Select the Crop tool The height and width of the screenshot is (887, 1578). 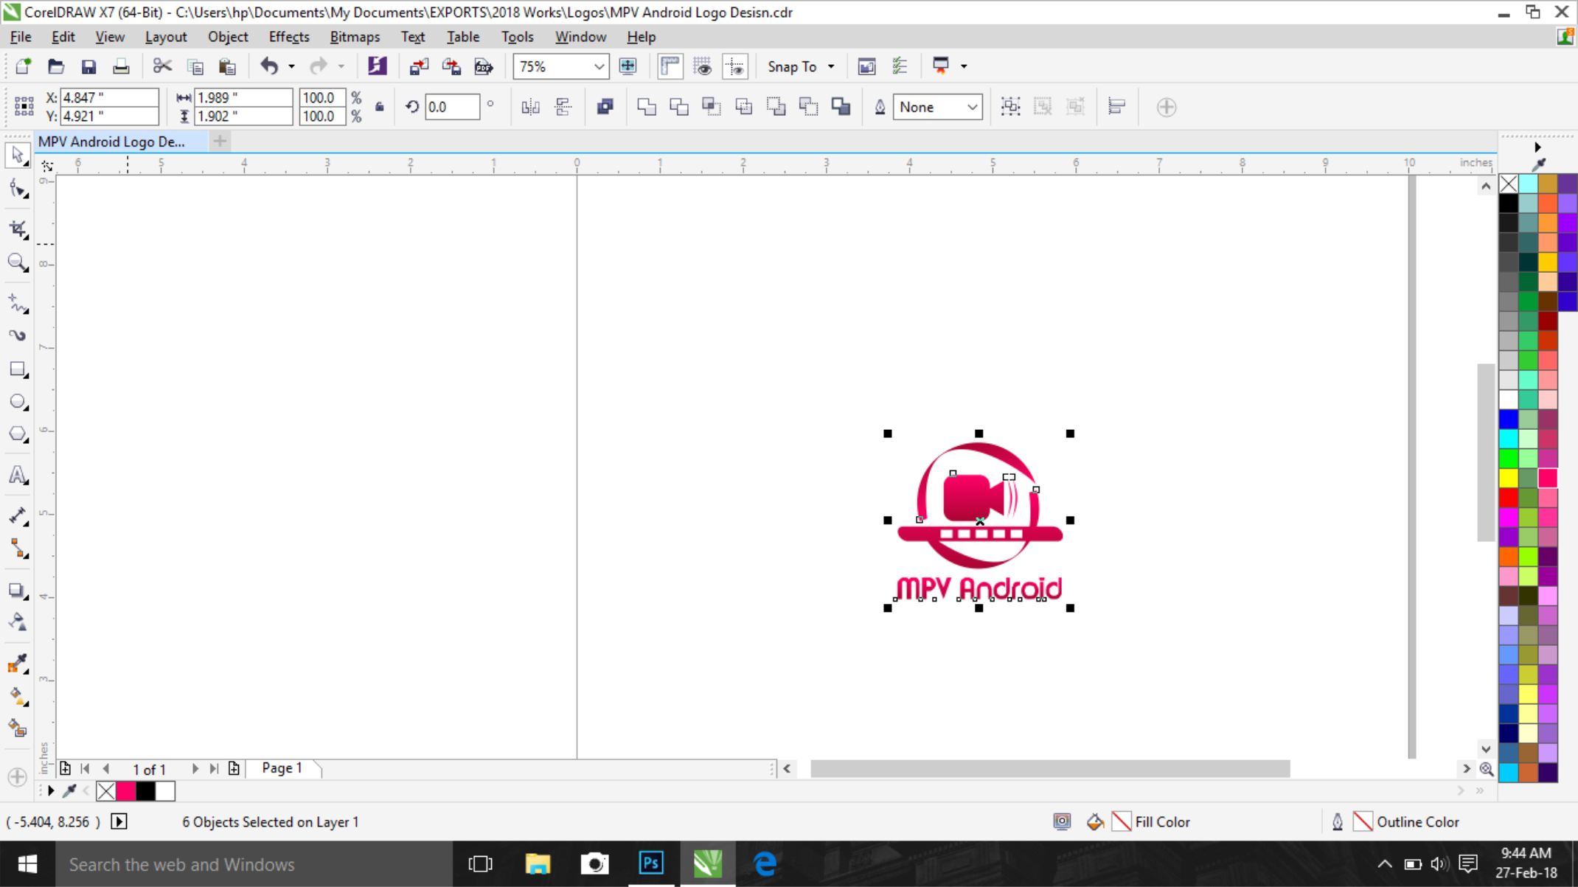pos(18,229)
